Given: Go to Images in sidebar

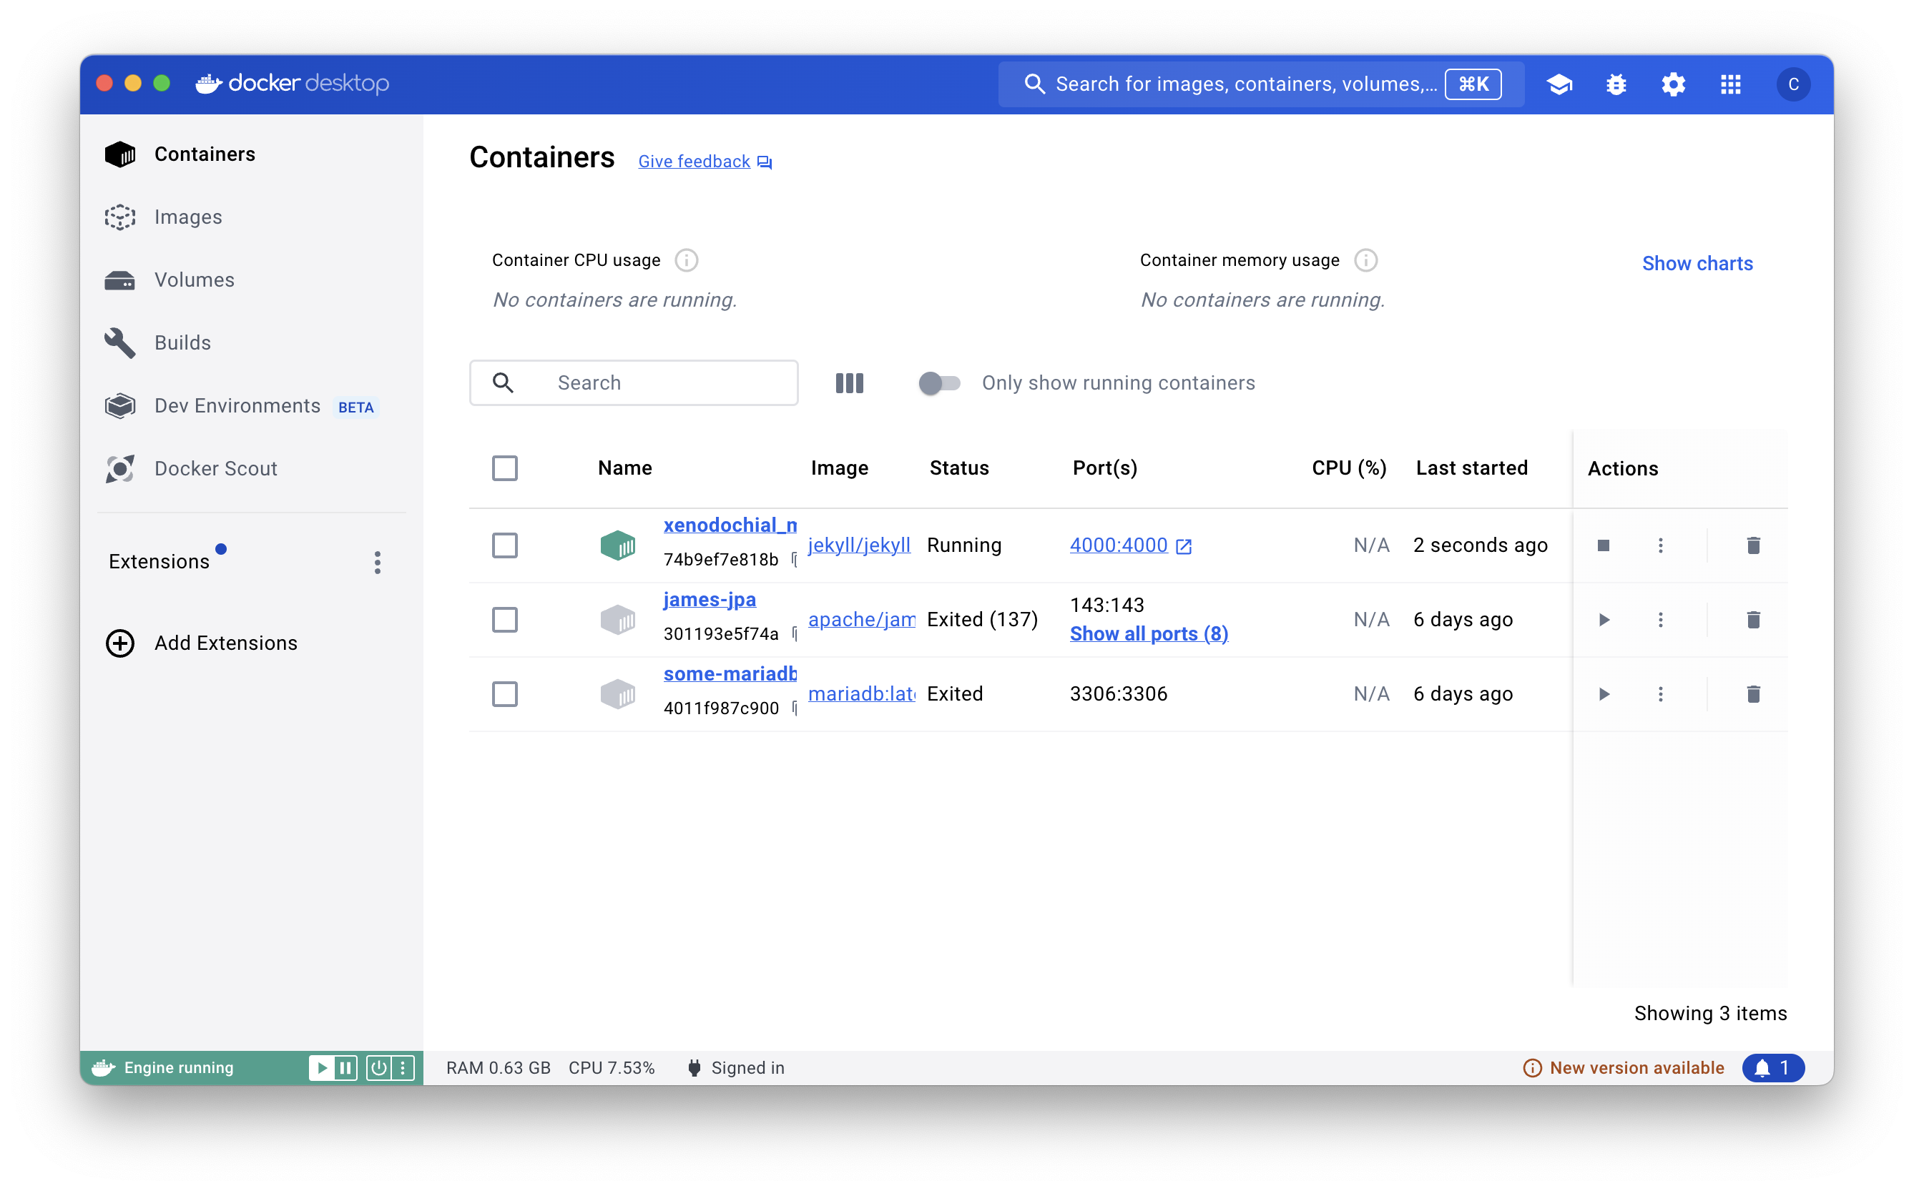Looking at the screenshot, I should [250, 217].
